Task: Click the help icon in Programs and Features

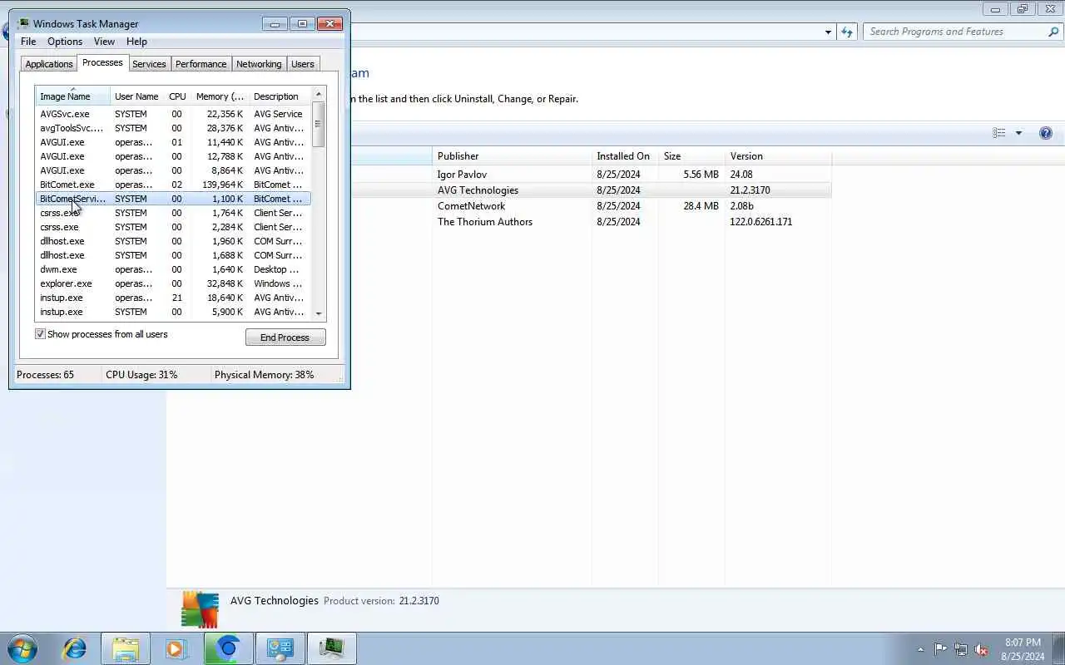Action: point(1046,133)
